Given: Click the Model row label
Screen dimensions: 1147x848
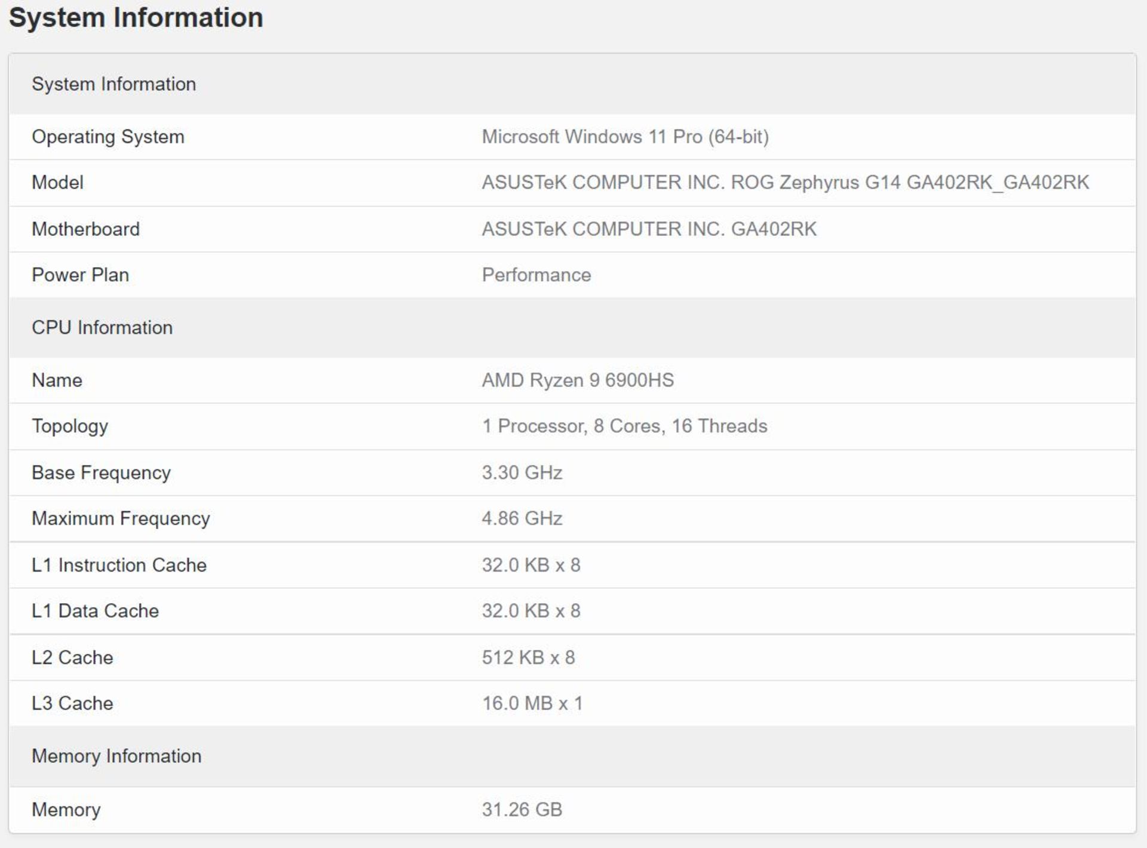Looking at the screenshot, I should 57,182.
